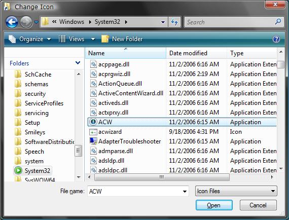Click Icon type cell of acwizard
Screen dimensions: 289x220
(x=236, y=132)
